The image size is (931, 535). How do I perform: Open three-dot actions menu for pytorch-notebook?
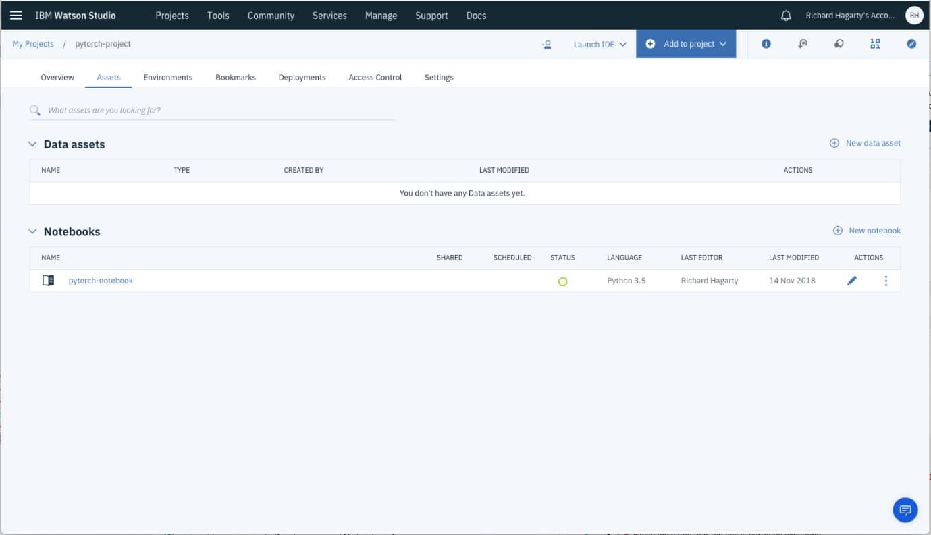tap(886, 281)
